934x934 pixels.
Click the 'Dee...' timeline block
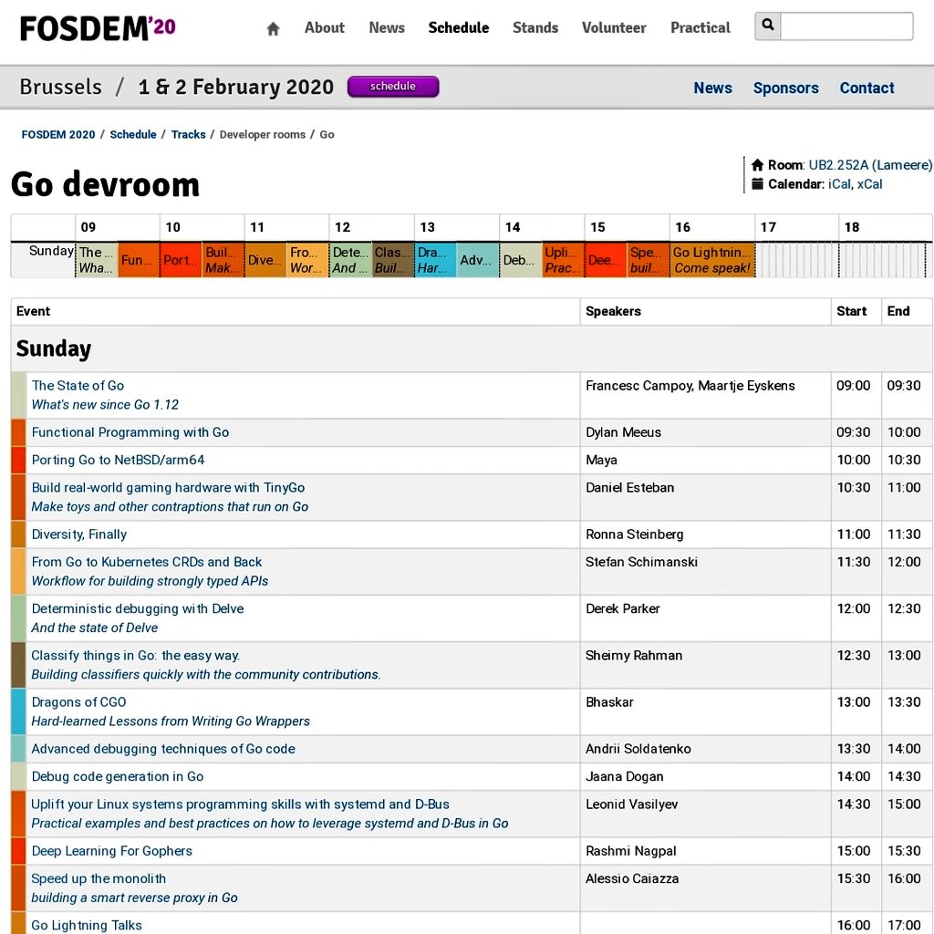(607, 260)
